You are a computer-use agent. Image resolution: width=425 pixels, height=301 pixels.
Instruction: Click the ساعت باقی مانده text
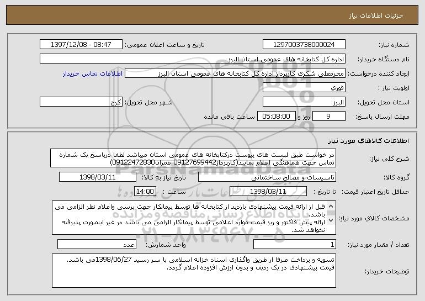pos(229,117)
